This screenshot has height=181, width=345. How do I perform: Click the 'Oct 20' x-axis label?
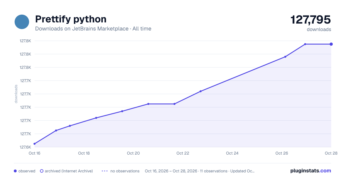click(133, 153)
